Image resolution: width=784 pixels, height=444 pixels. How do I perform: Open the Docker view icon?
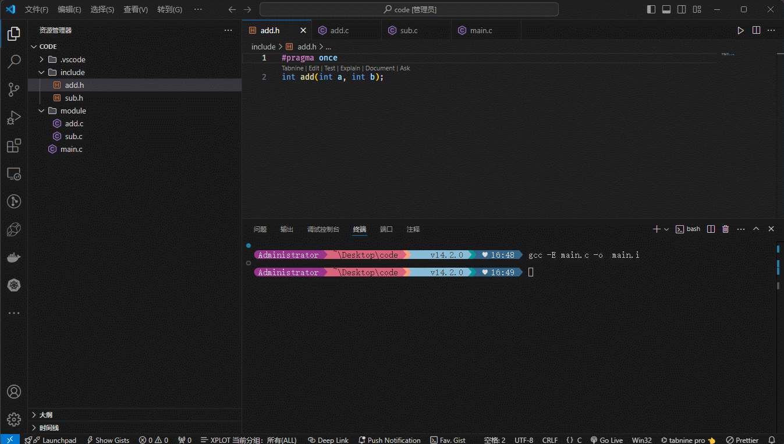point(14,257)
